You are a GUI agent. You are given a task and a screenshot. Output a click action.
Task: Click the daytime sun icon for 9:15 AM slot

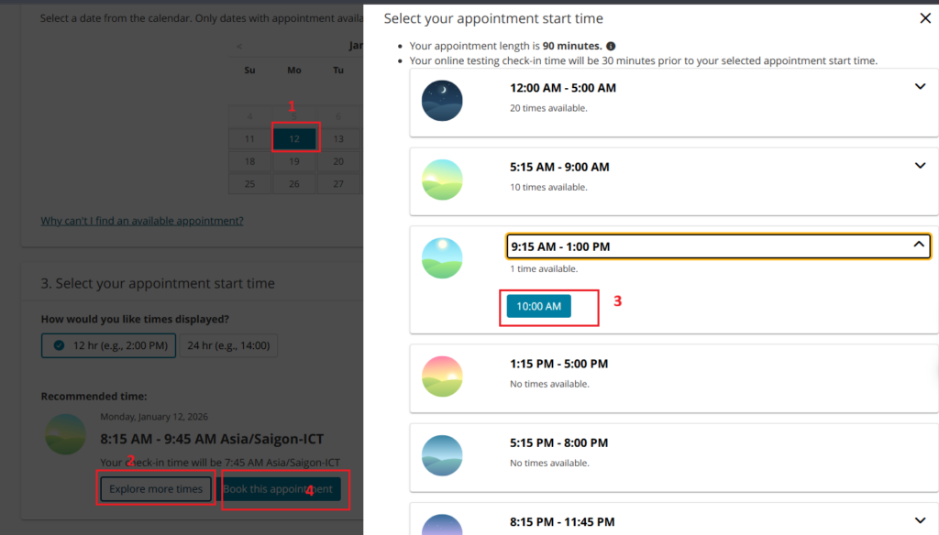coord(442,258)
